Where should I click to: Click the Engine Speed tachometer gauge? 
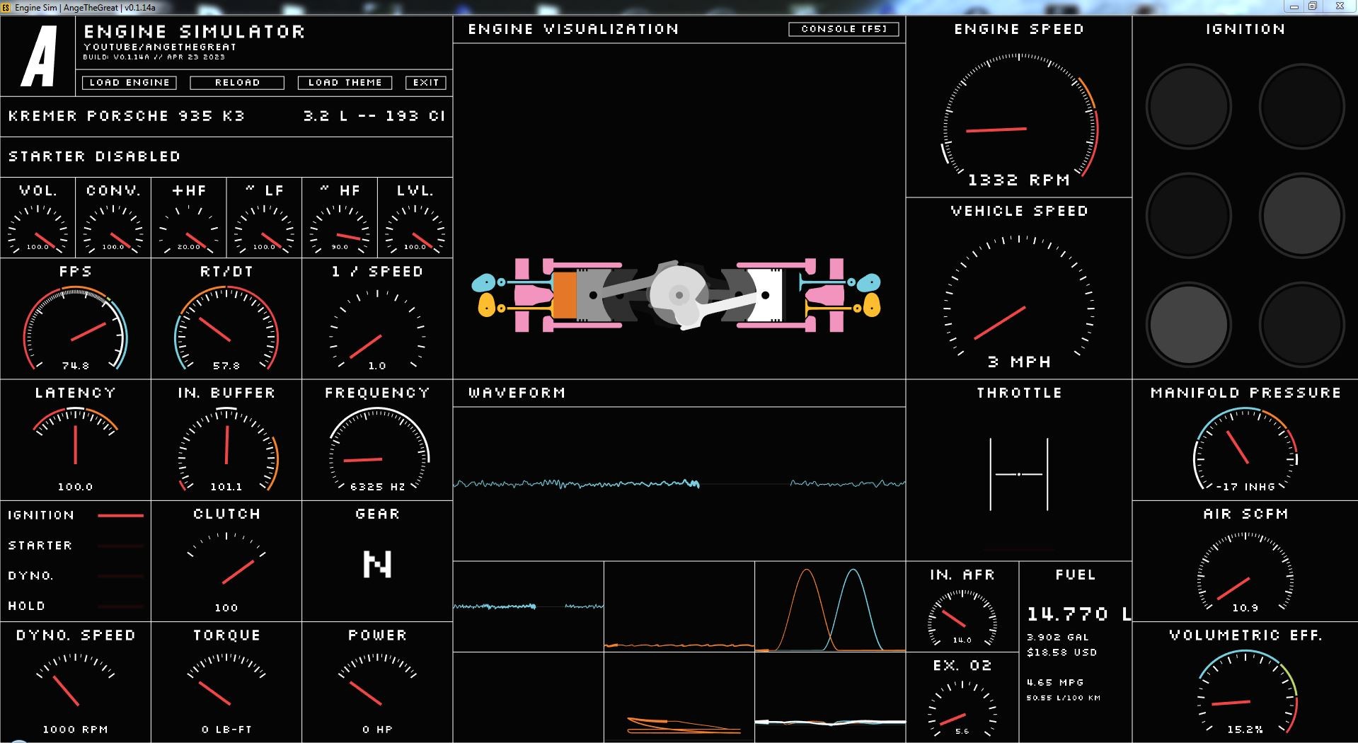pos(1018,117)
